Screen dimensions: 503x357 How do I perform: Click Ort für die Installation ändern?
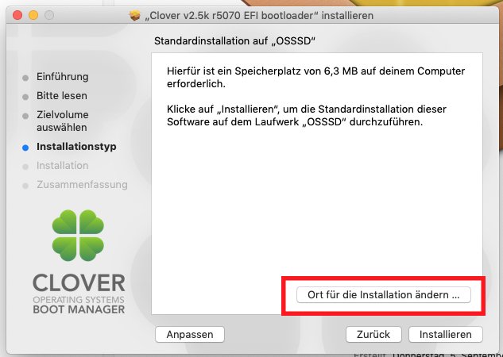click(384, 294)
